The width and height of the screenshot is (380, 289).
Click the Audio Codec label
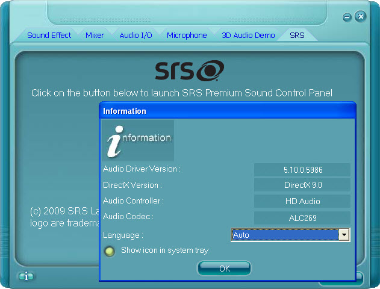click(128, 216)
